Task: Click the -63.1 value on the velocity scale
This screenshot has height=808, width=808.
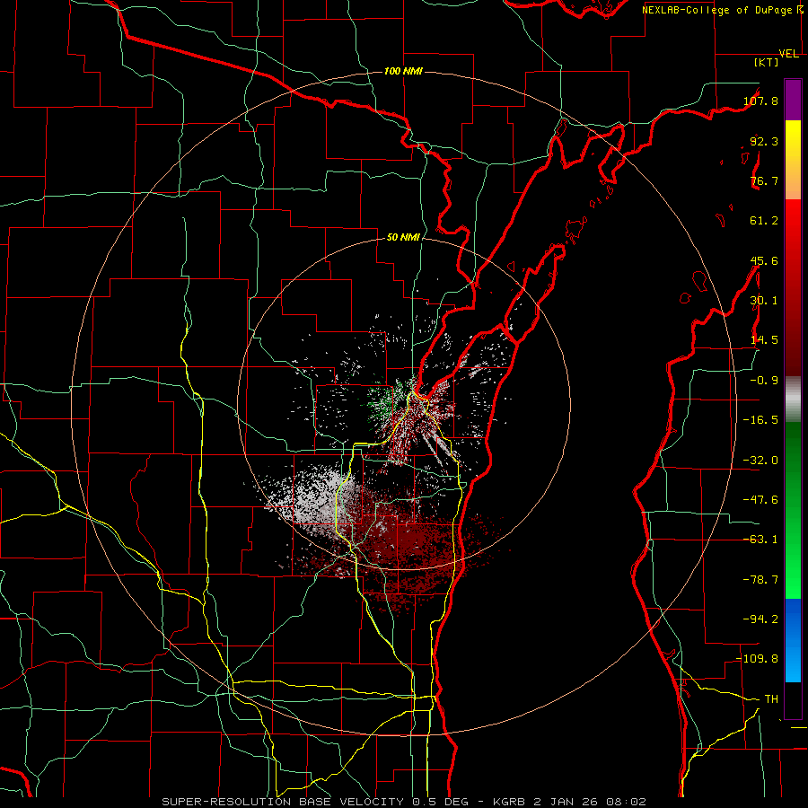Action: click(x=760, y=540)
